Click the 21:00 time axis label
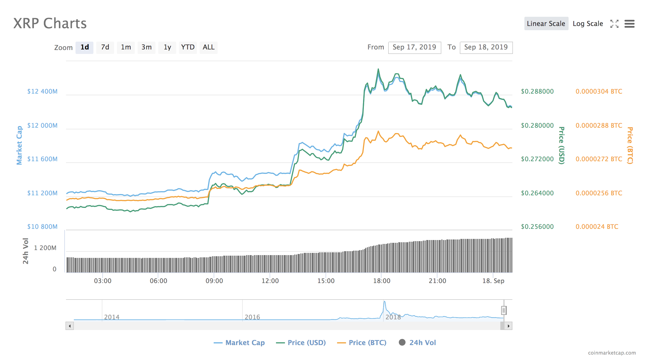This screenshot has width=655, height=361. click(437, 281)
